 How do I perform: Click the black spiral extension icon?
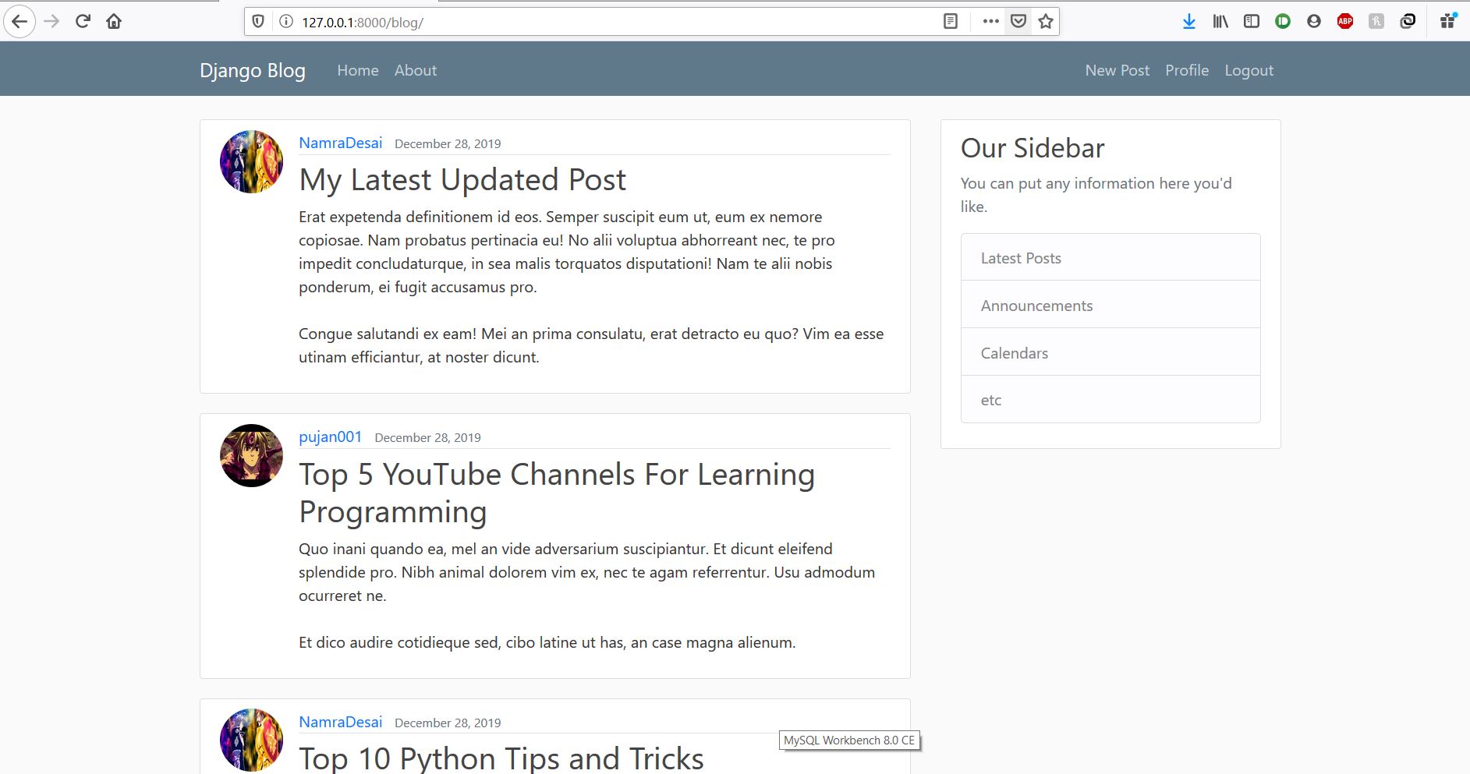click(x=1408, y=22)
